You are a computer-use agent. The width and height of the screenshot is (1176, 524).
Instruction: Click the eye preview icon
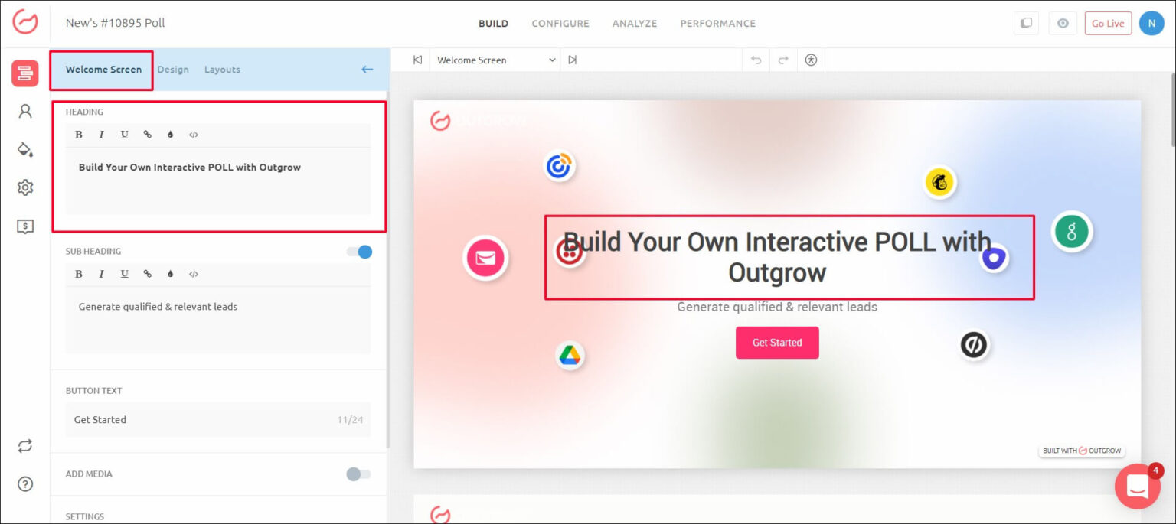pos(1063,24)
